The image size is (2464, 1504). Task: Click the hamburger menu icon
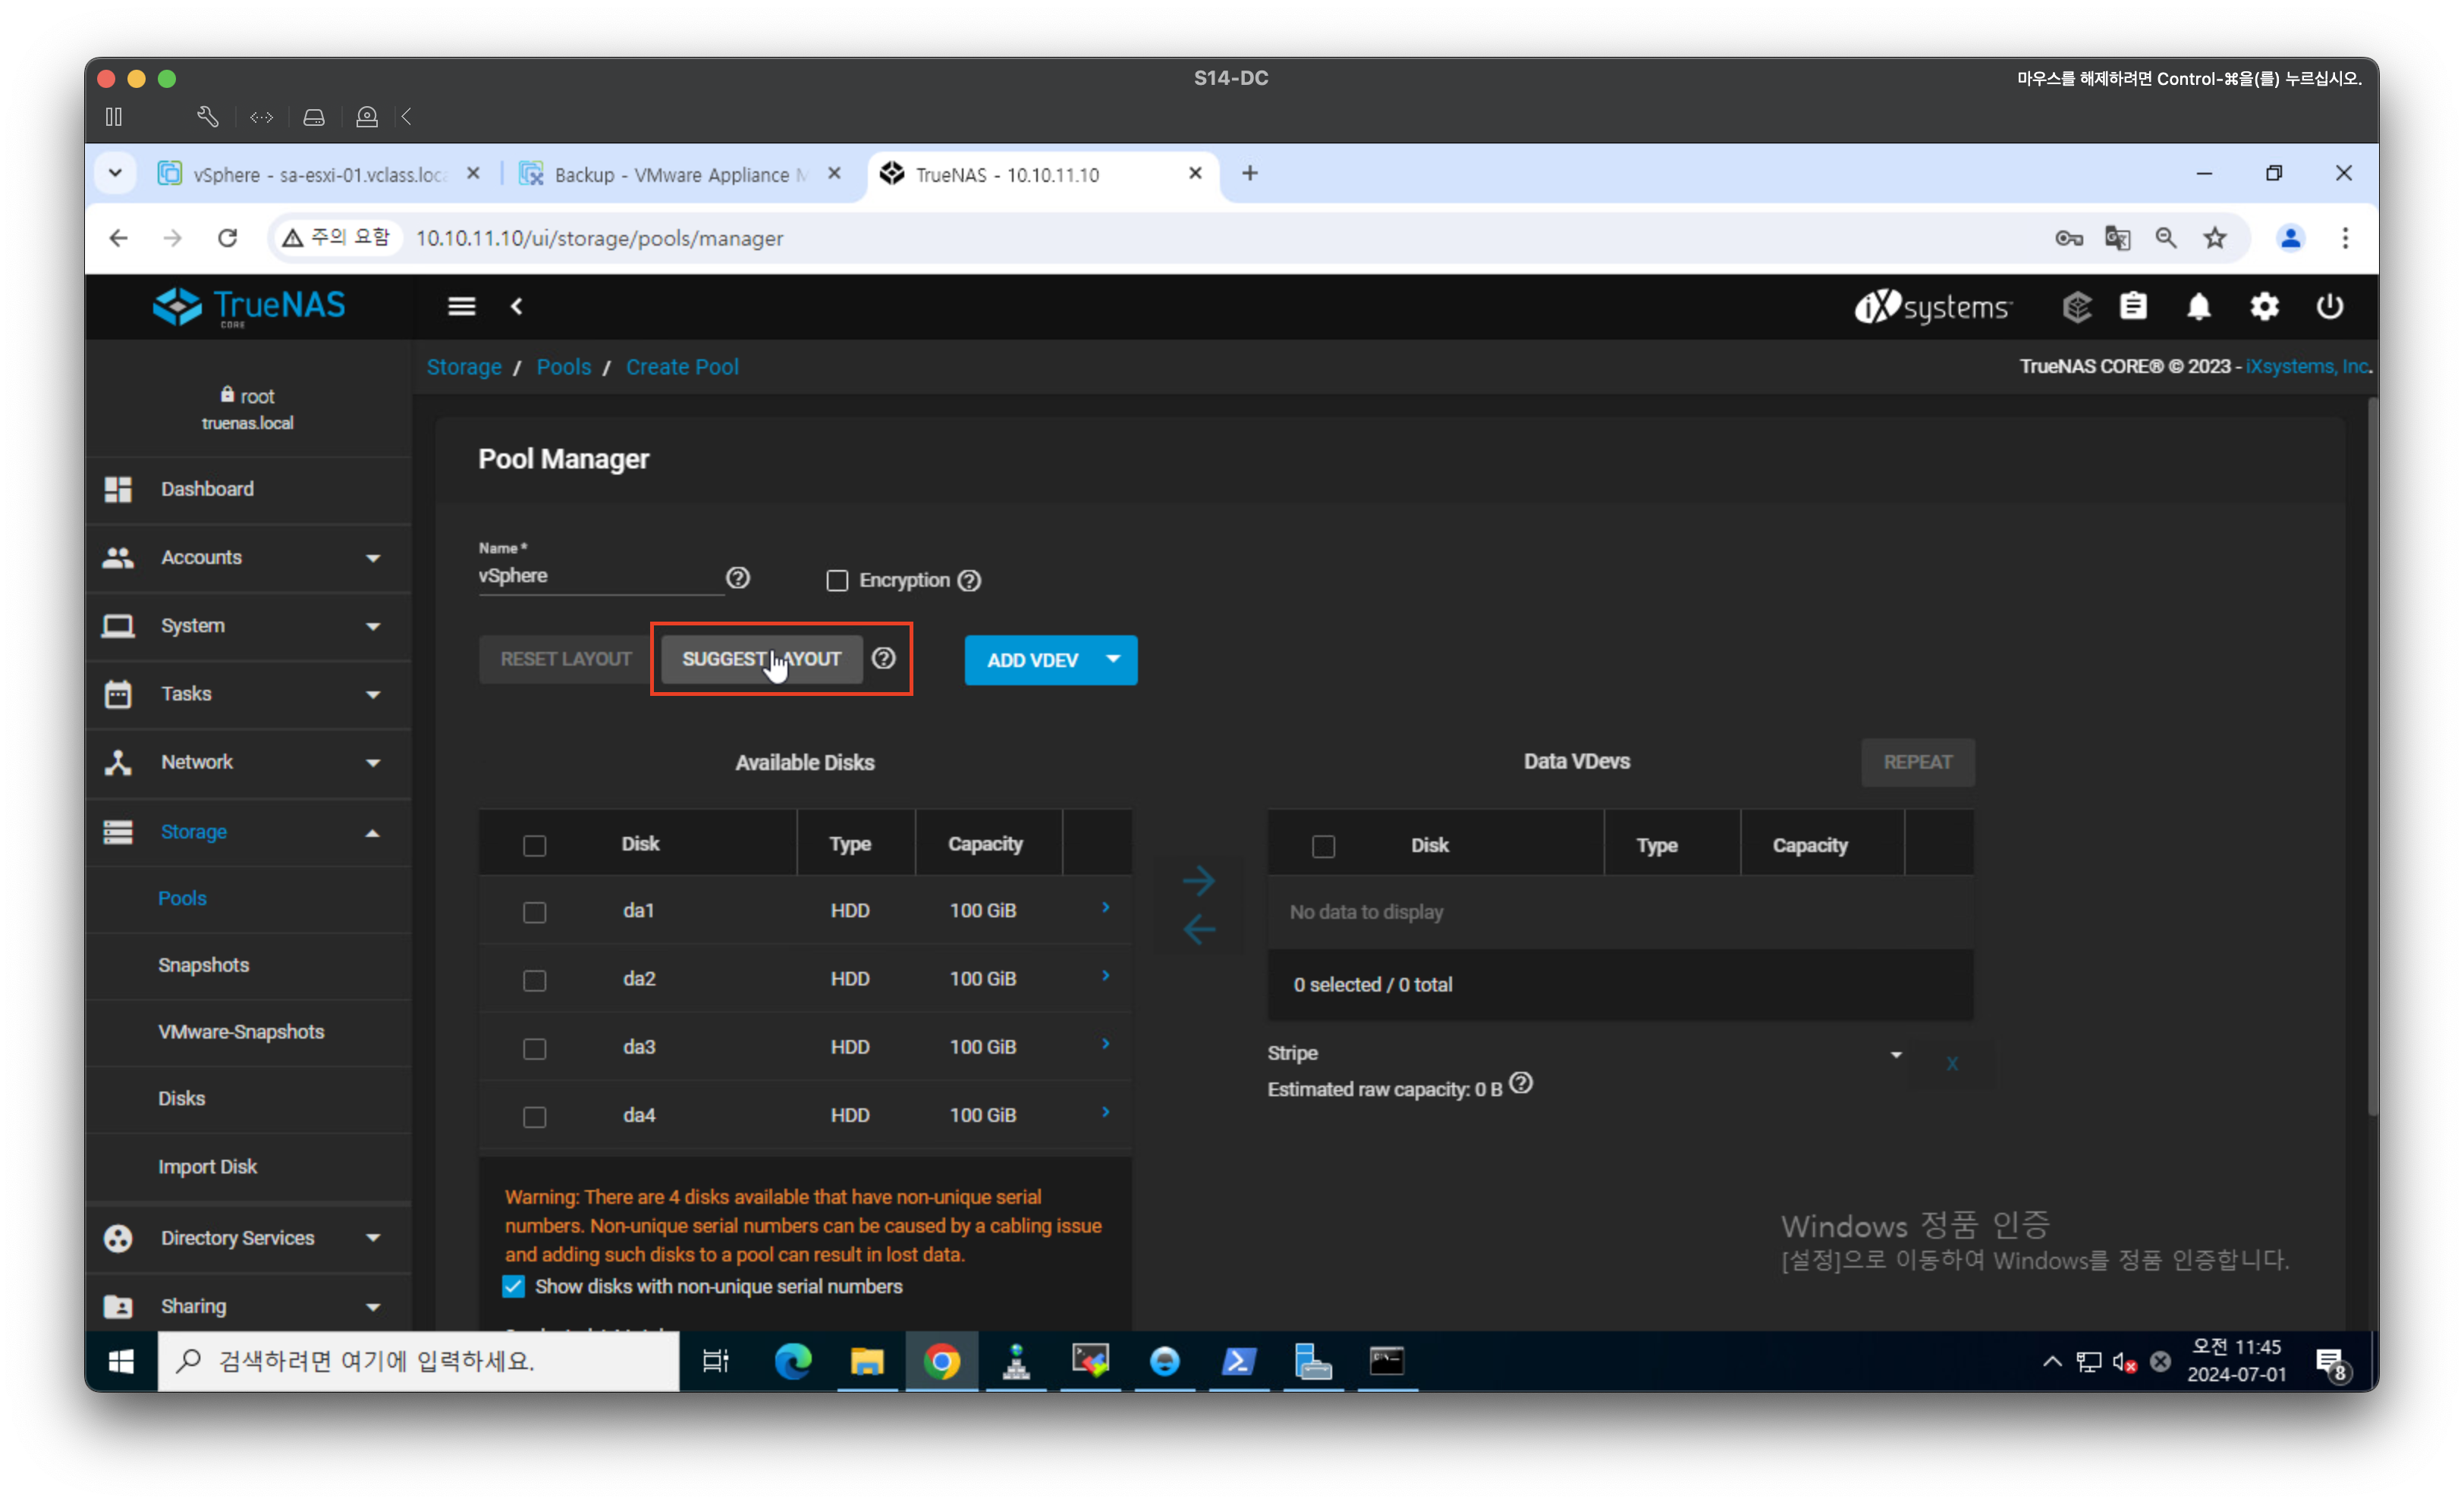pos(461,307)
